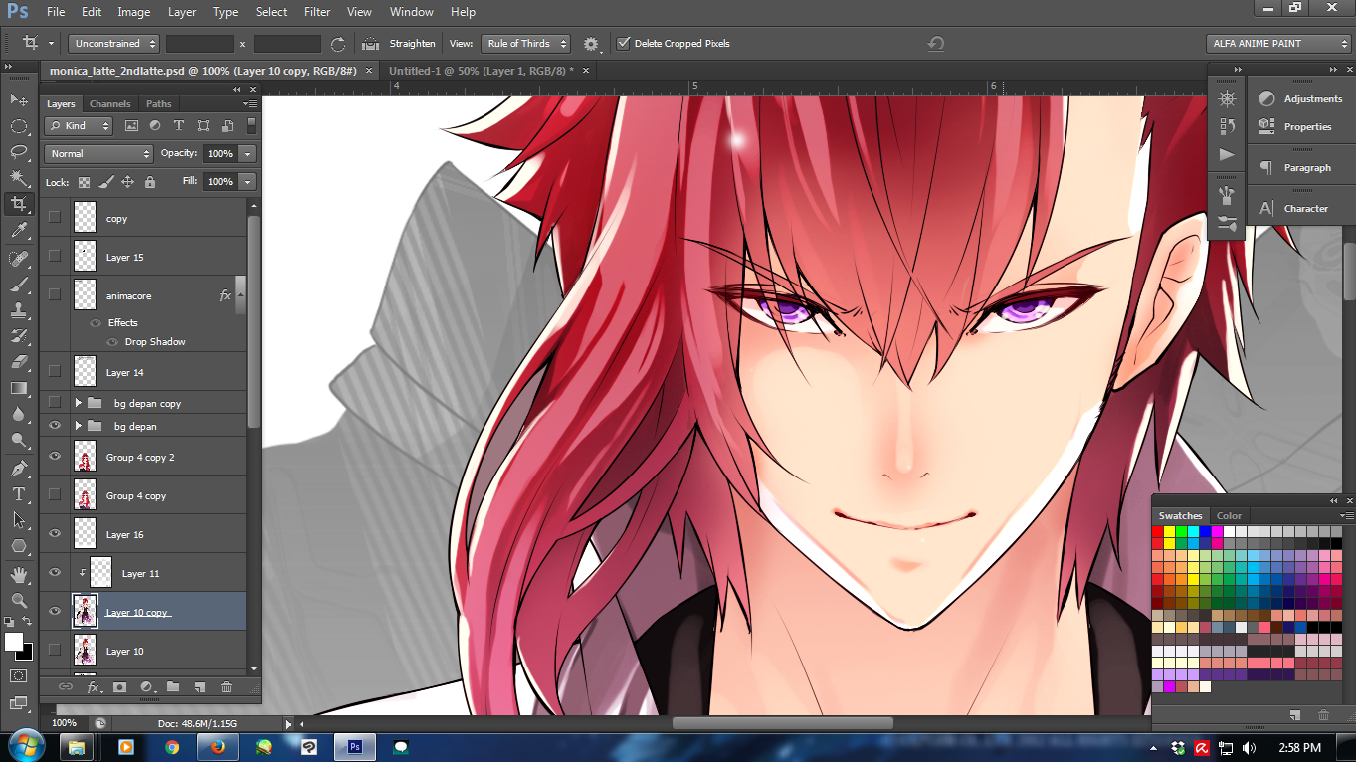Select the Lasso tool
This screenshot has height=762, width=1356.
(18, 152)
